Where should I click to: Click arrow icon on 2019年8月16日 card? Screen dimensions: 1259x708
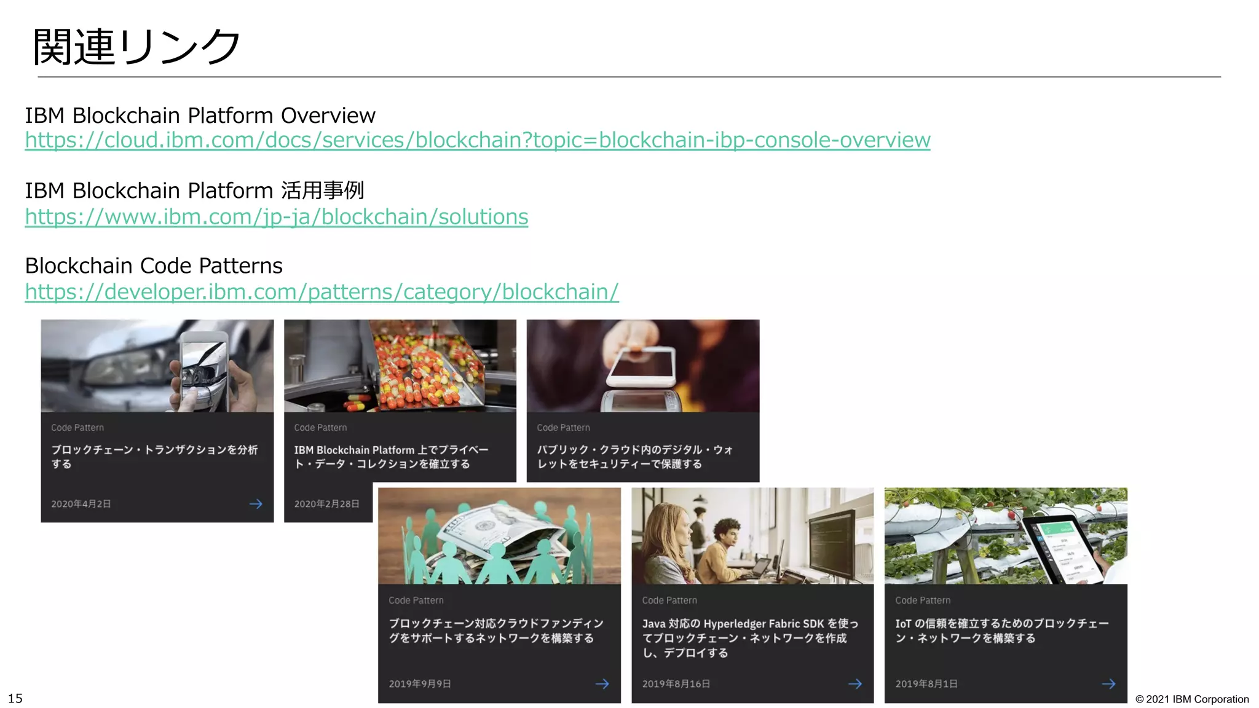[855, 684]
